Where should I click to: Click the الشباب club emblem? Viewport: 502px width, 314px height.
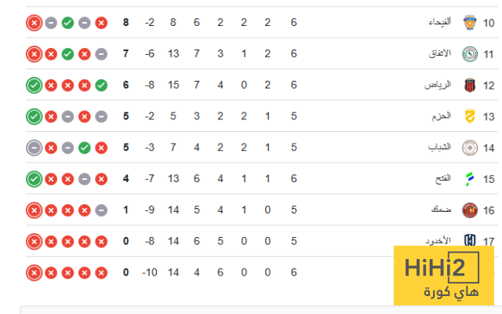(470, 148)
